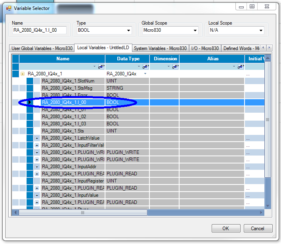Image resolution: width=281 pixels, height=244 pixels.
Task: Click the Data Type column filter icon
Action: [x=145, y=67]
